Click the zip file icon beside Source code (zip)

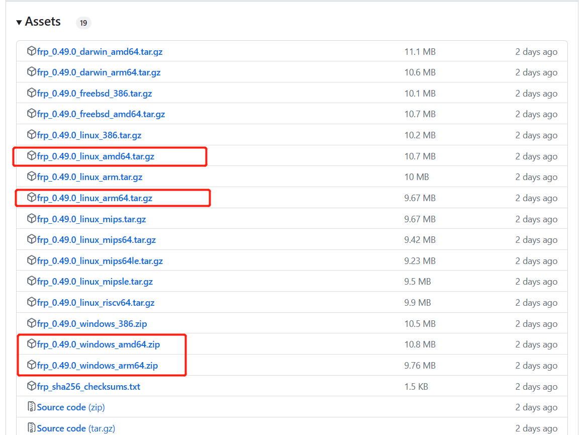(32, 407)
